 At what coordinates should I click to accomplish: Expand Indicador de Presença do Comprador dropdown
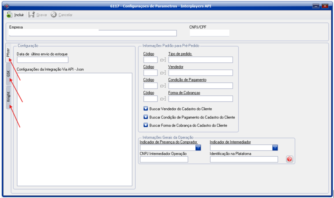(x=198, y=148)
